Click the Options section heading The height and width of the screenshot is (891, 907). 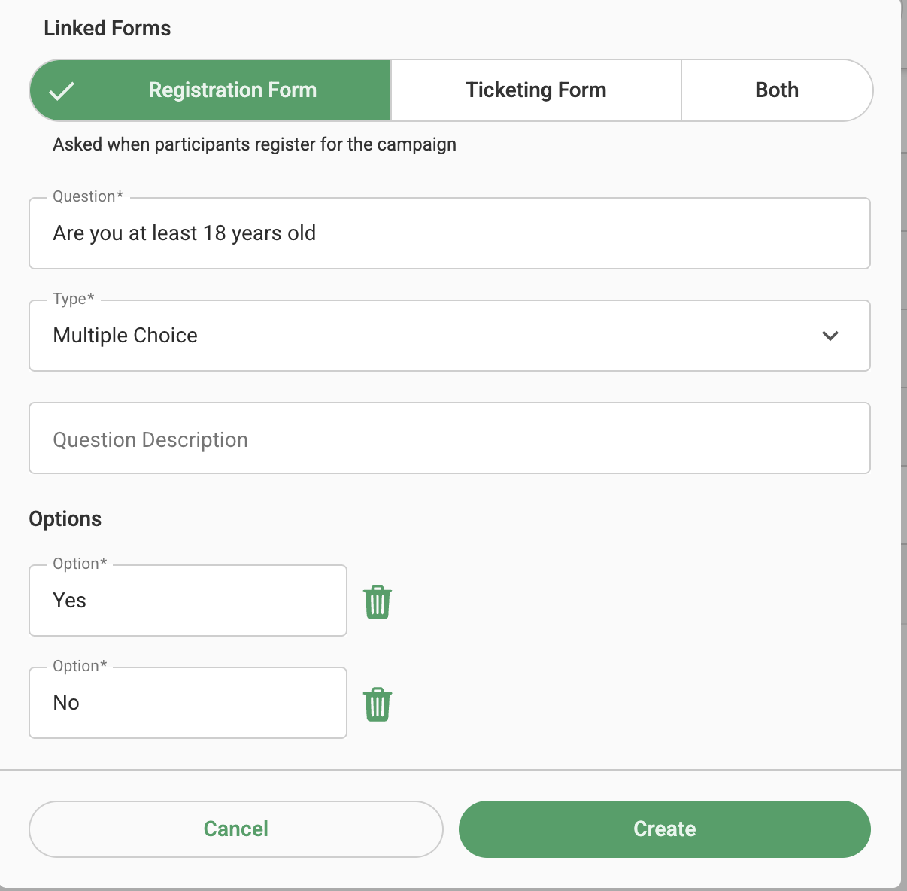(x=65, y=519)
